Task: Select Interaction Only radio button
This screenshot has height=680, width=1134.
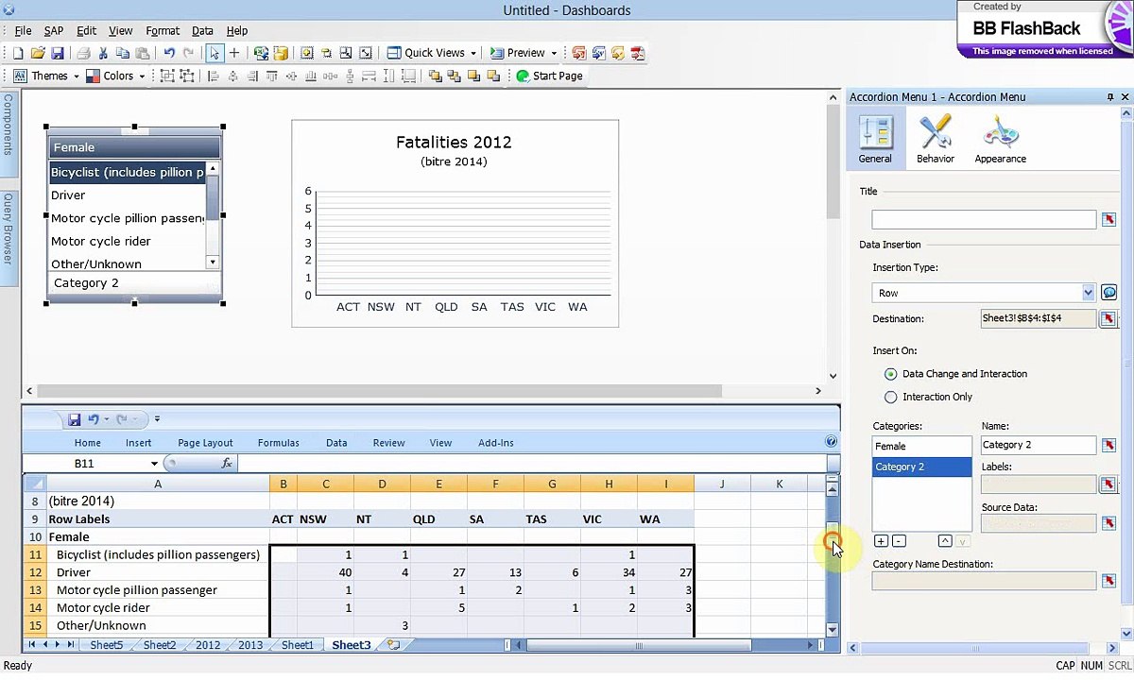Action: [x=890, y=398]
